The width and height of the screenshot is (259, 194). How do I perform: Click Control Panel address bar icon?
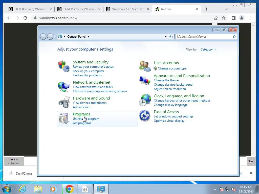[60, 36]
